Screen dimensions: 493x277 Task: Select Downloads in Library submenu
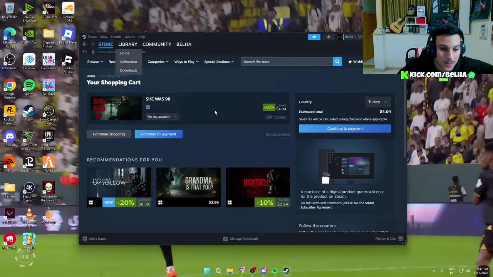click(129, 70)
